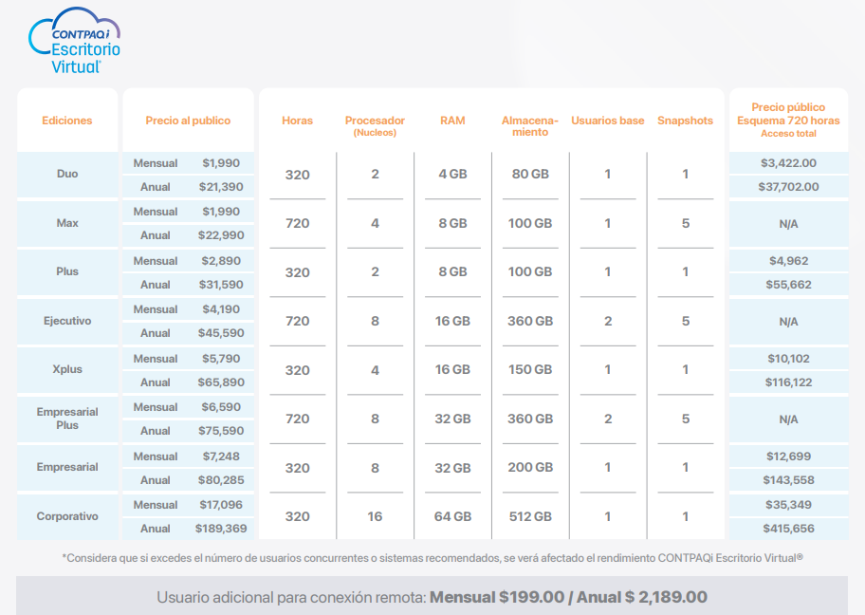Select the Ediciones column header
Screen dimensions: 865x615
point(67,121)
